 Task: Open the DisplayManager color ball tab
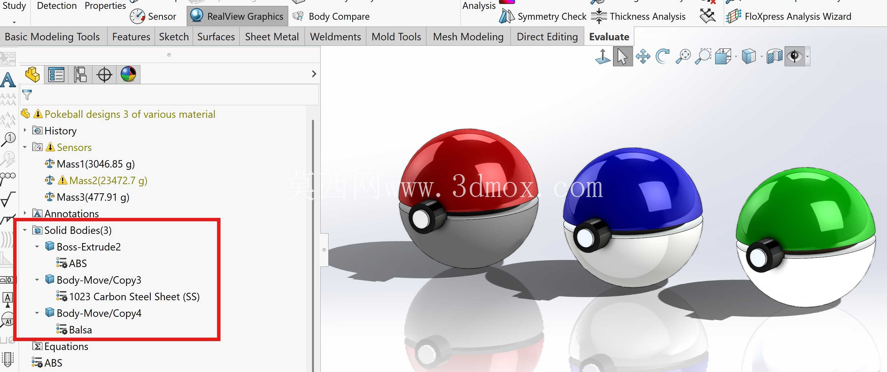pyautogui.click(x=128, y=74)
